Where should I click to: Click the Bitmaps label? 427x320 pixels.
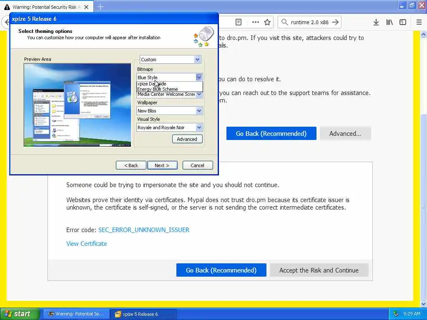[x=145, y=69]
